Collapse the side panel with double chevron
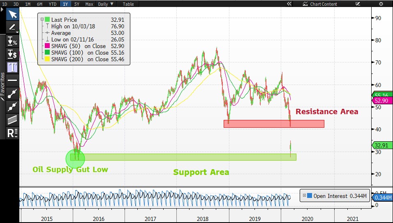 289,4
